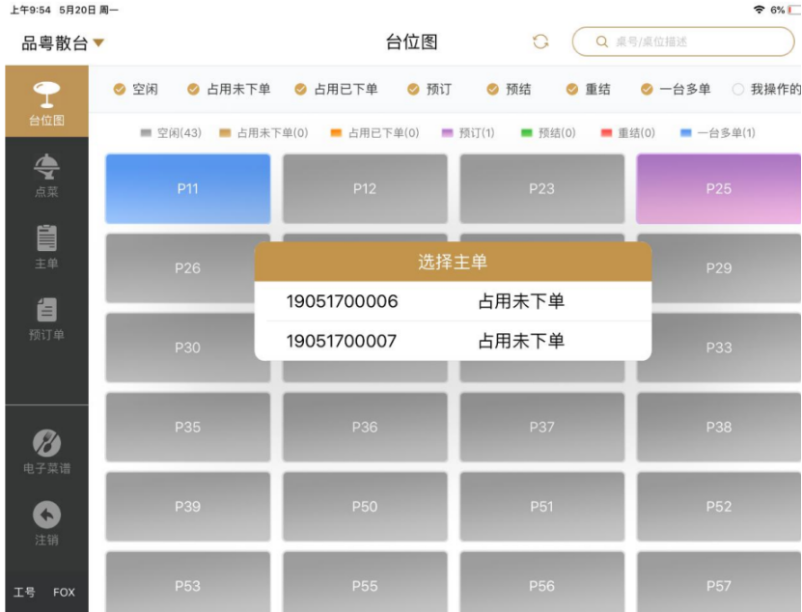Viewport: 802px width, 612px height.
Task: Click the blue 一台多单(1) legend swatch
Action: [x=686, y=133]
